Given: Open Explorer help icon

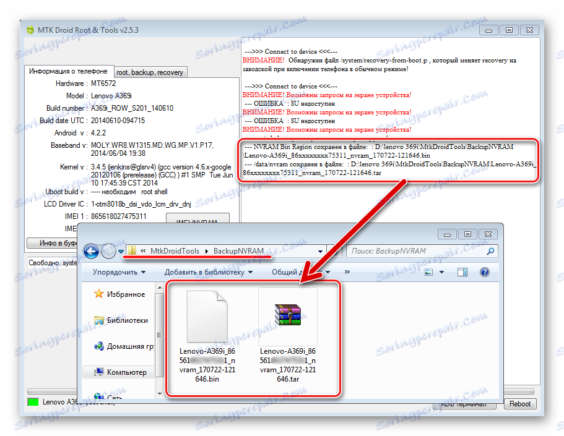Looking at the screenshot, I should click(485, 272).
